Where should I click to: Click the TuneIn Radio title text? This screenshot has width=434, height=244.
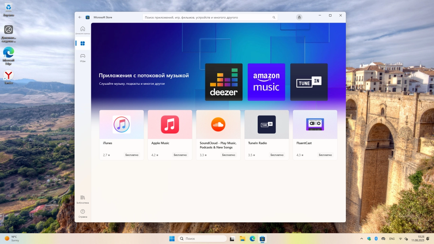click(257, 143)
